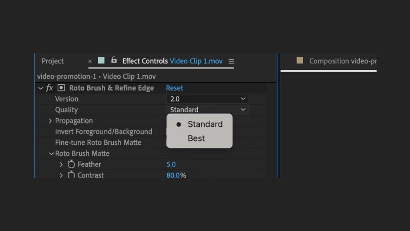Select the Effect Controls Video Clip 1.mov tab

[172, 61]
